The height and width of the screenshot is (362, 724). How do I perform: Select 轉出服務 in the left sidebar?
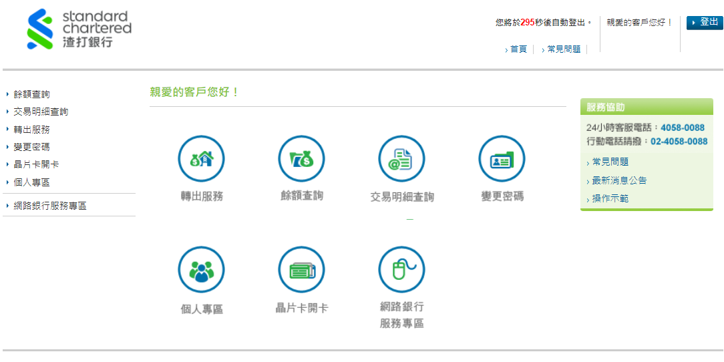tap(31, 130)
